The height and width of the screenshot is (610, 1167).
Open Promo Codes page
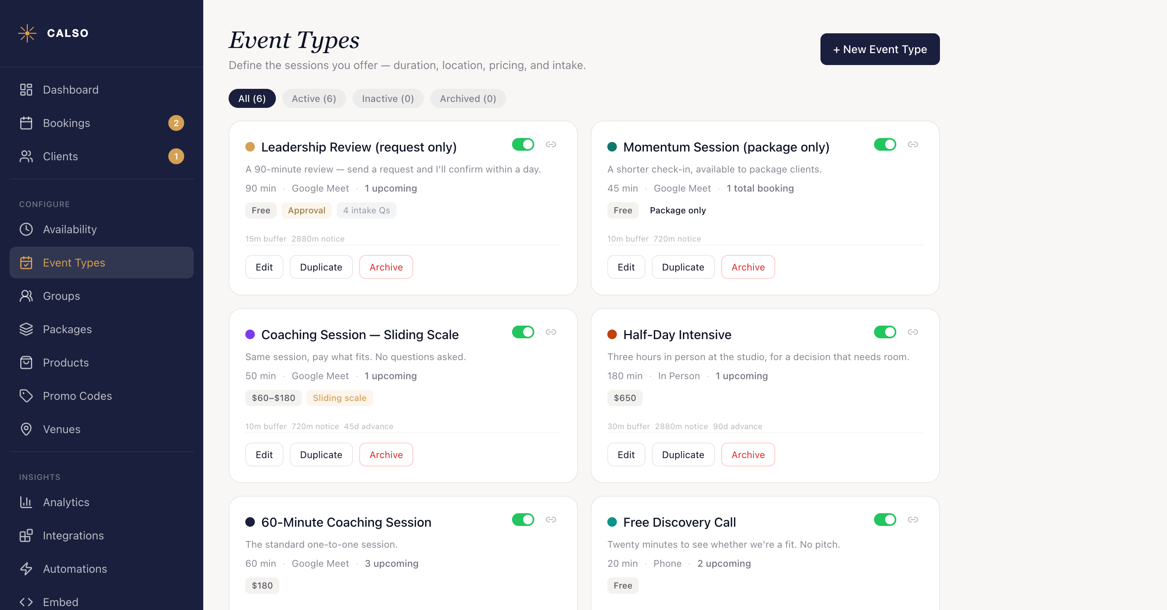click(102, 396)
